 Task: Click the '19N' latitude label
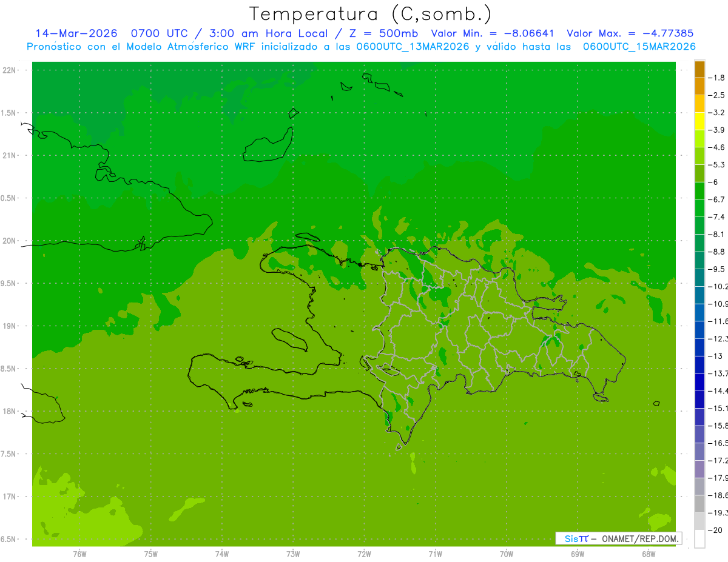(8, 326)
